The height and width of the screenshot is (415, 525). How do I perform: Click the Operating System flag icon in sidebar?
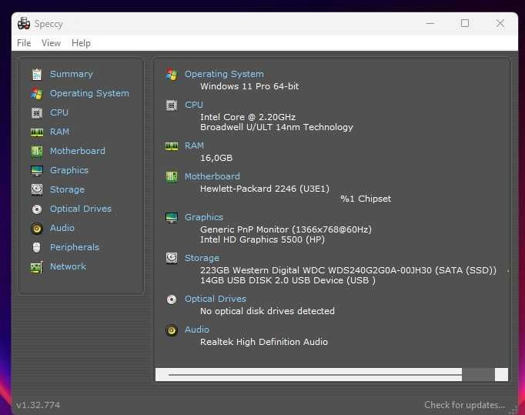37,93
